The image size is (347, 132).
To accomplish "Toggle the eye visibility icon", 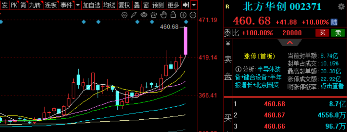I will click(144, 15).
